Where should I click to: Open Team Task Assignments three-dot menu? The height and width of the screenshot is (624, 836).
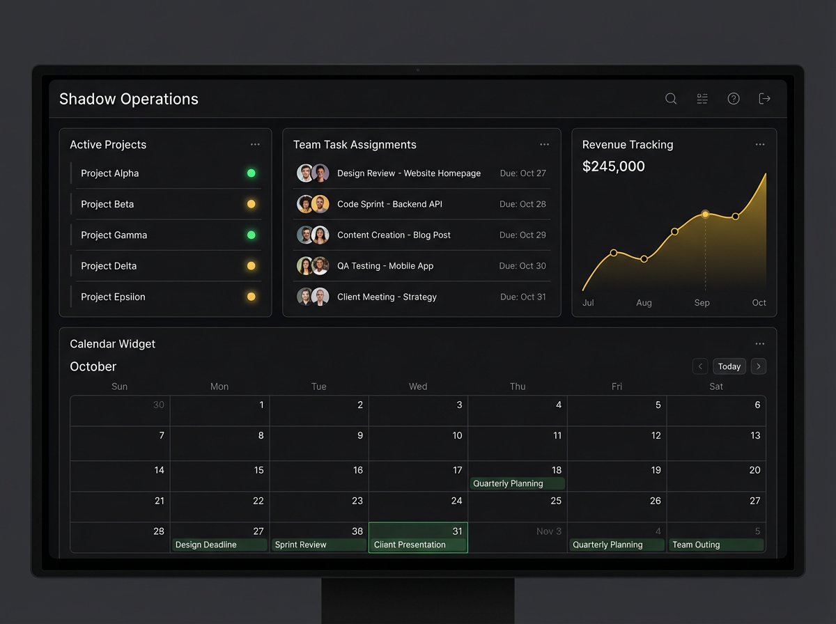(544, 145)
